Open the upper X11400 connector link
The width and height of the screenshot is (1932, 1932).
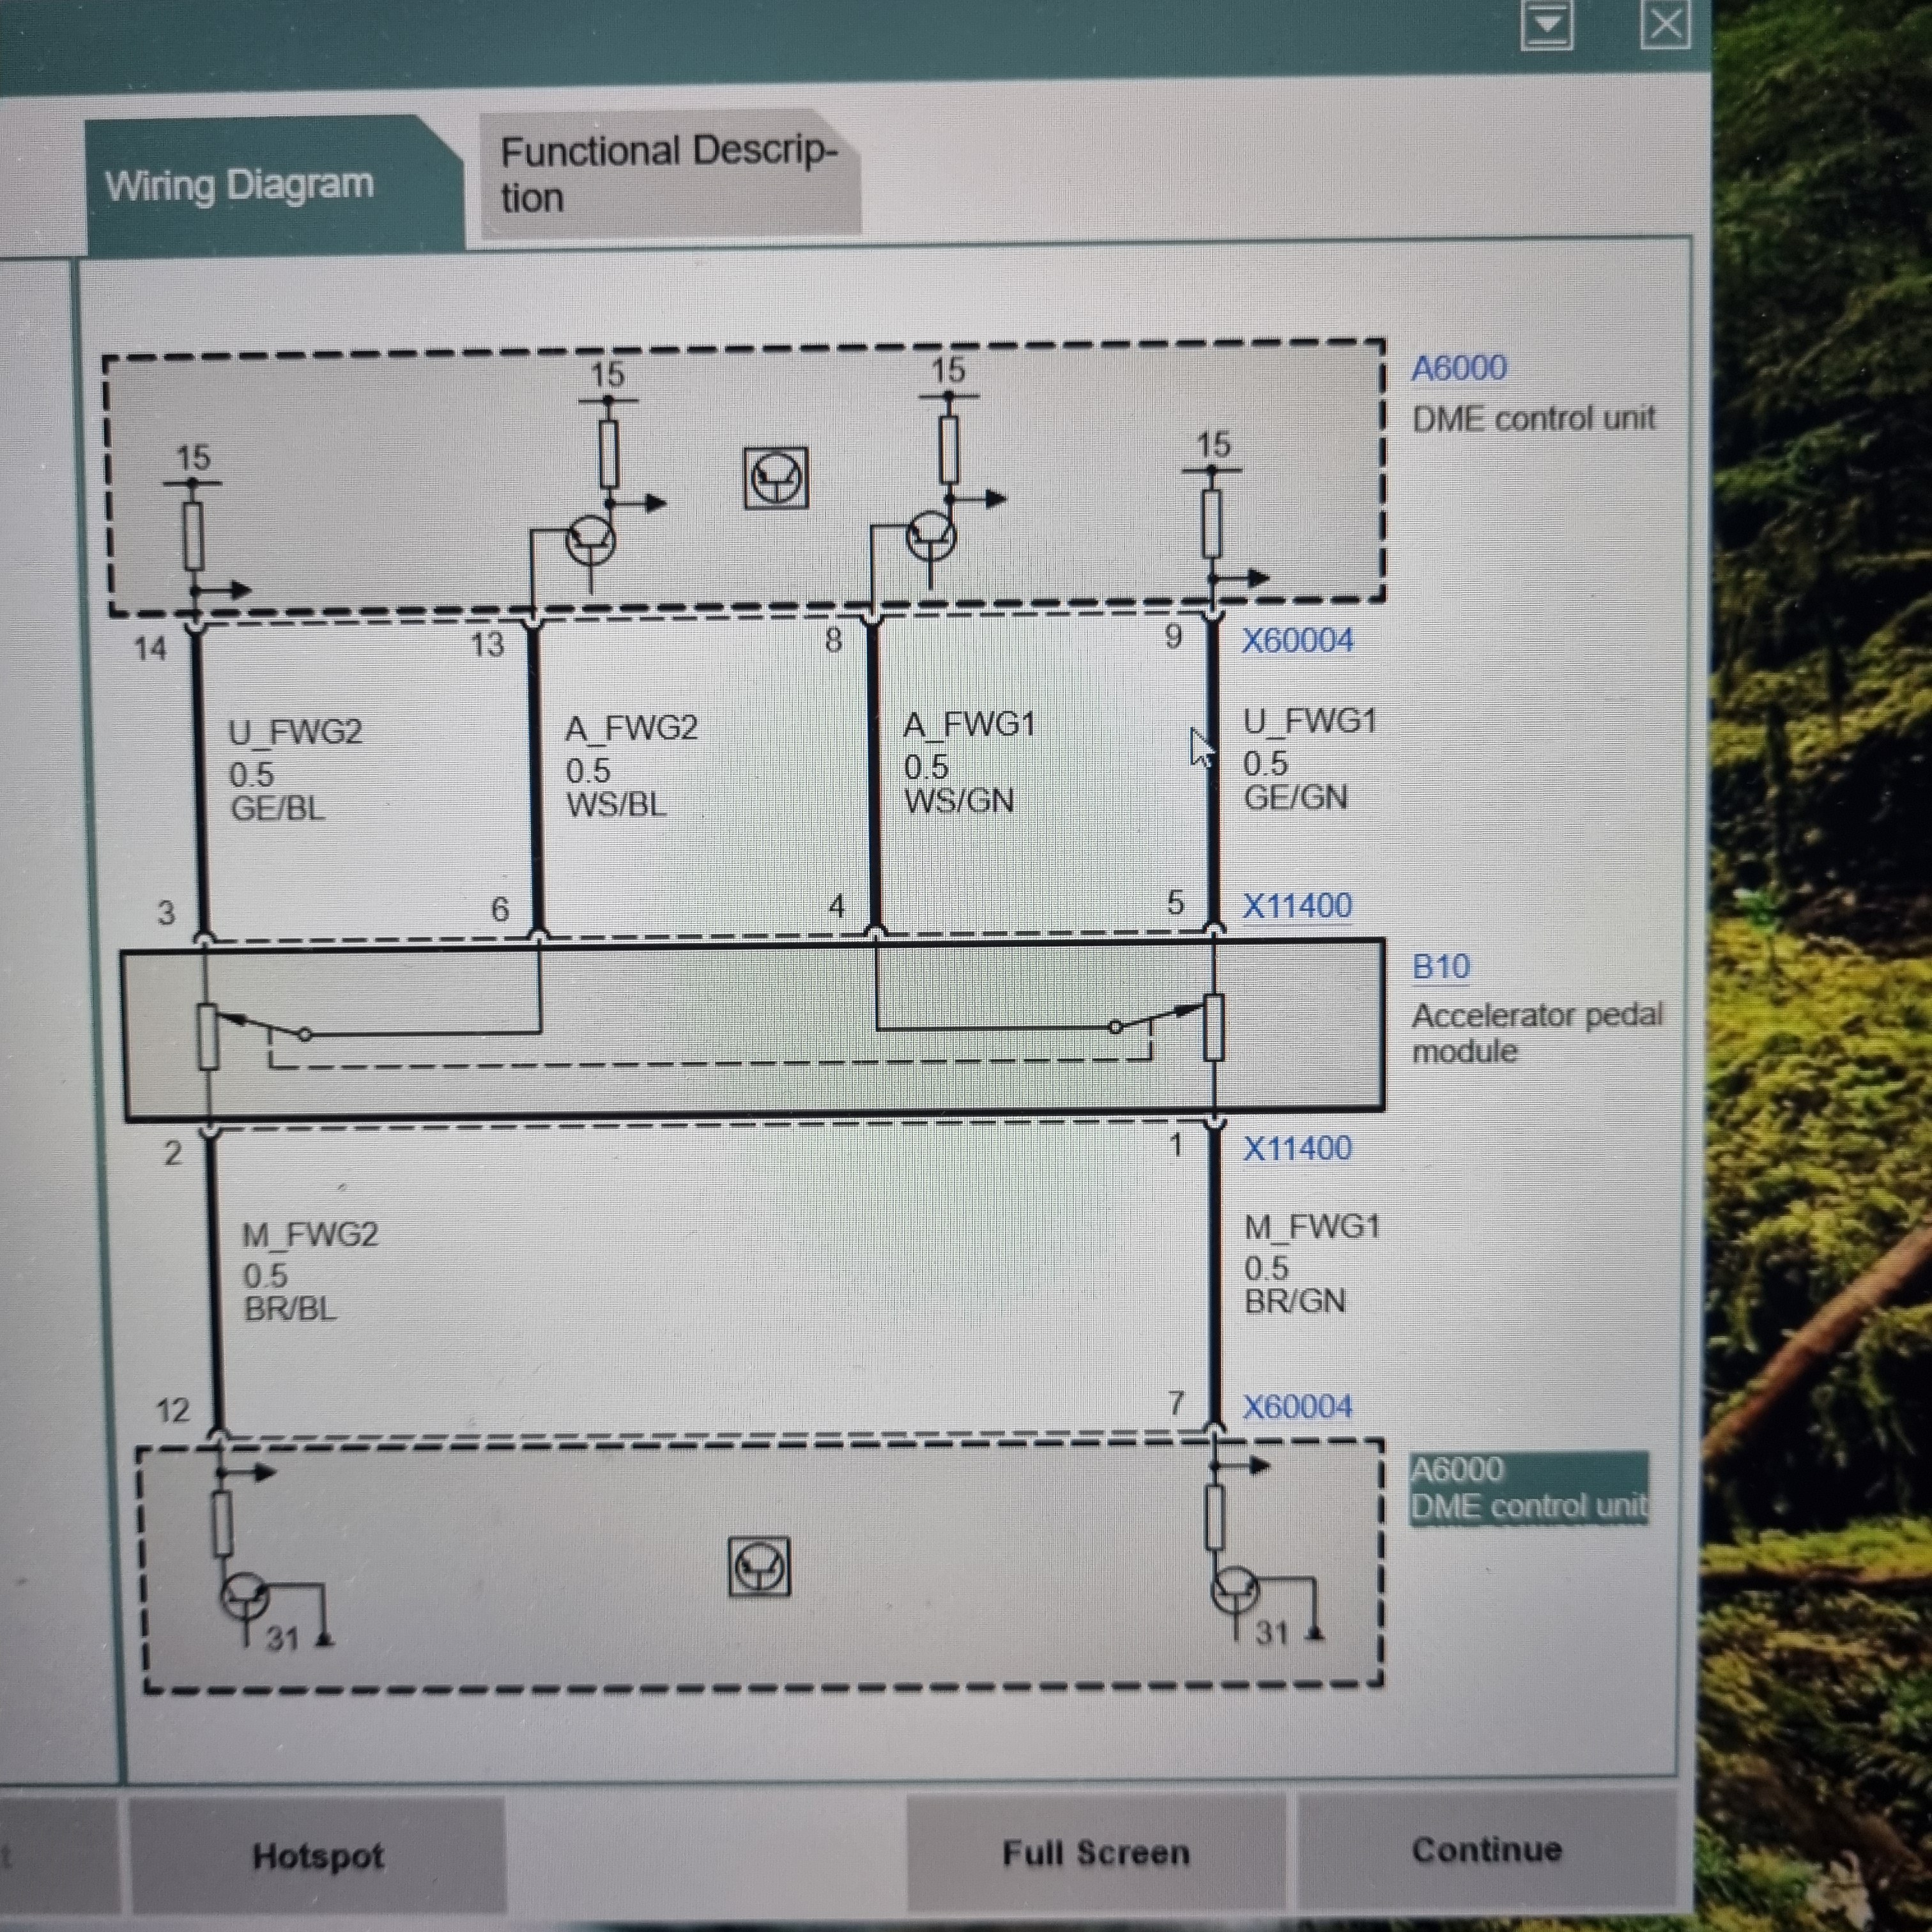(1297, 906)
